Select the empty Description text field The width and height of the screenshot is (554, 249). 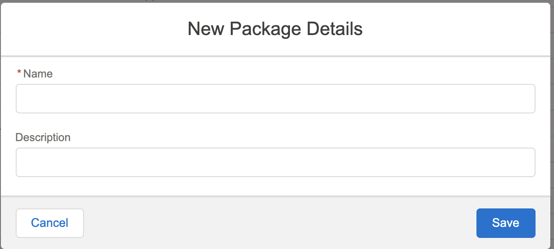point(276,162)
